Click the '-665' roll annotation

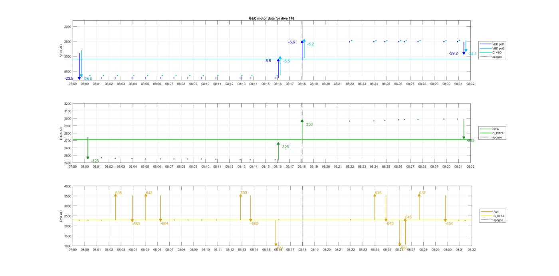pyautogui.click(x=254, y=223)
